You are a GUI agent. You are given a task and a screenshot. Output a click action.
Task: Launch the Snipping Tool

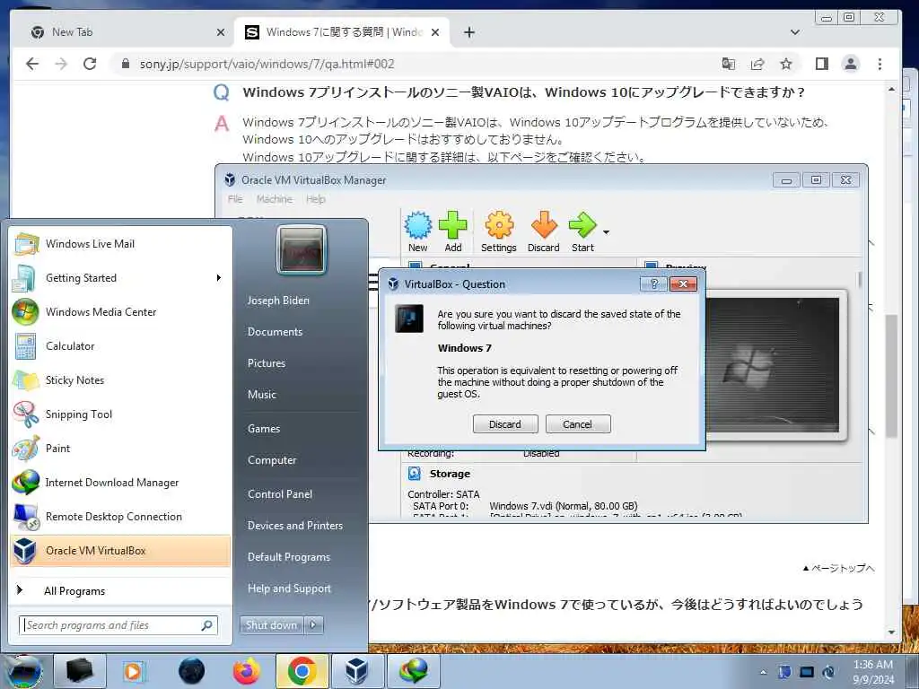pyautogui.click(x=121, y=414)
